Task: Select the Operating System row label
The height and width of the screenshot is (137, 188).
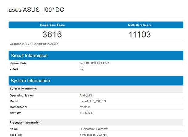Action: point(22,95)
